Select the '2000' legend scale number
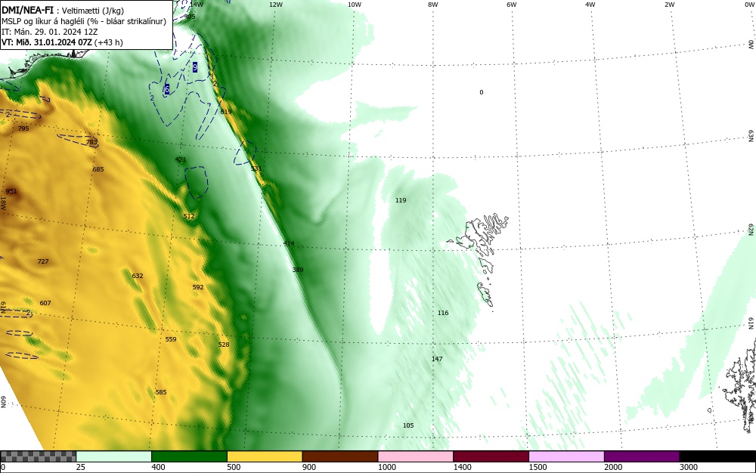 (x=613, y=467)
